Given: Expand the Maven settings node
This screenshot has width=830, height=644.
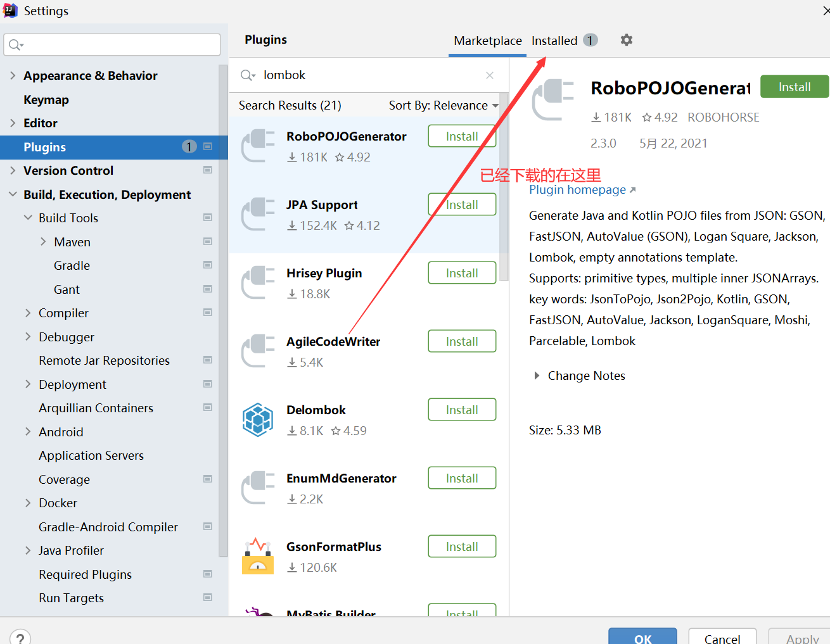Looking at the screenshot, I should pyautogui.click(x=43, y=242).
